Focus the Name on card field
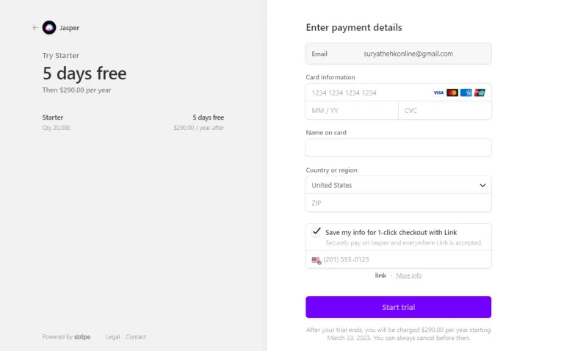The width and height of the screenshot is (564, 351). click(x=399, y=148)
